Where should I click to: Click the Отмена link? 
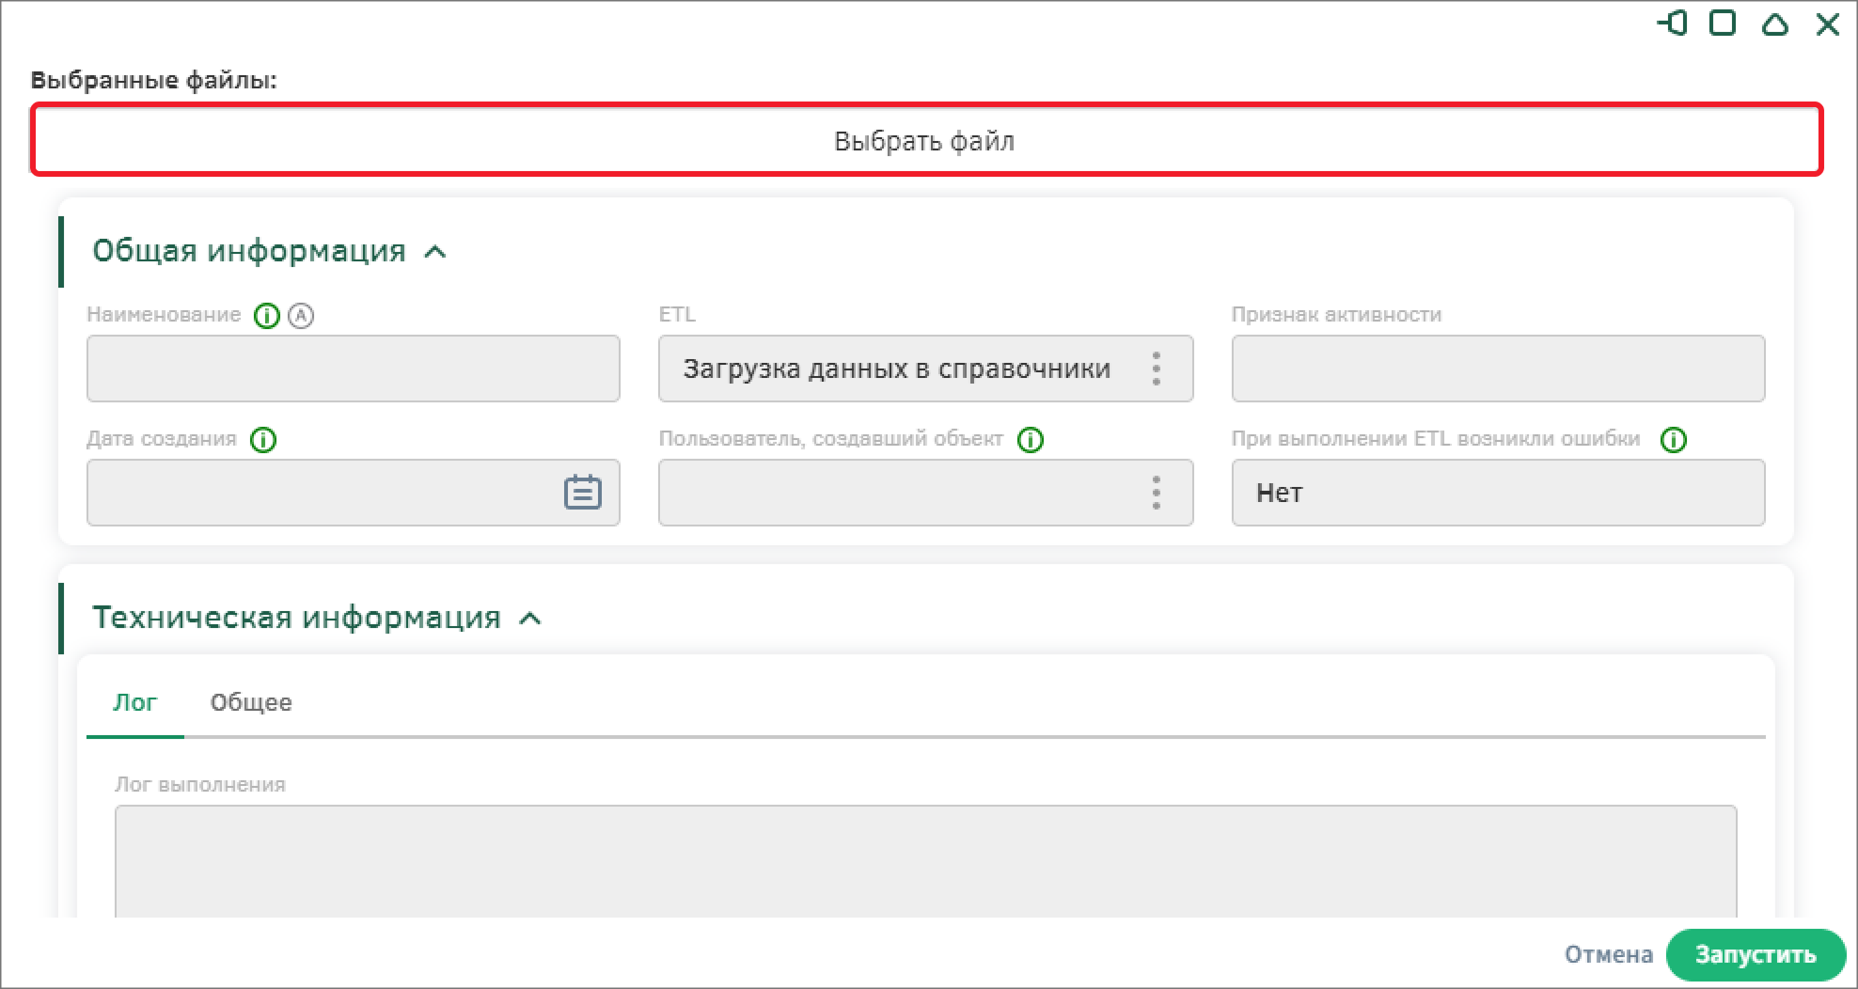[x=1608, y=955]
